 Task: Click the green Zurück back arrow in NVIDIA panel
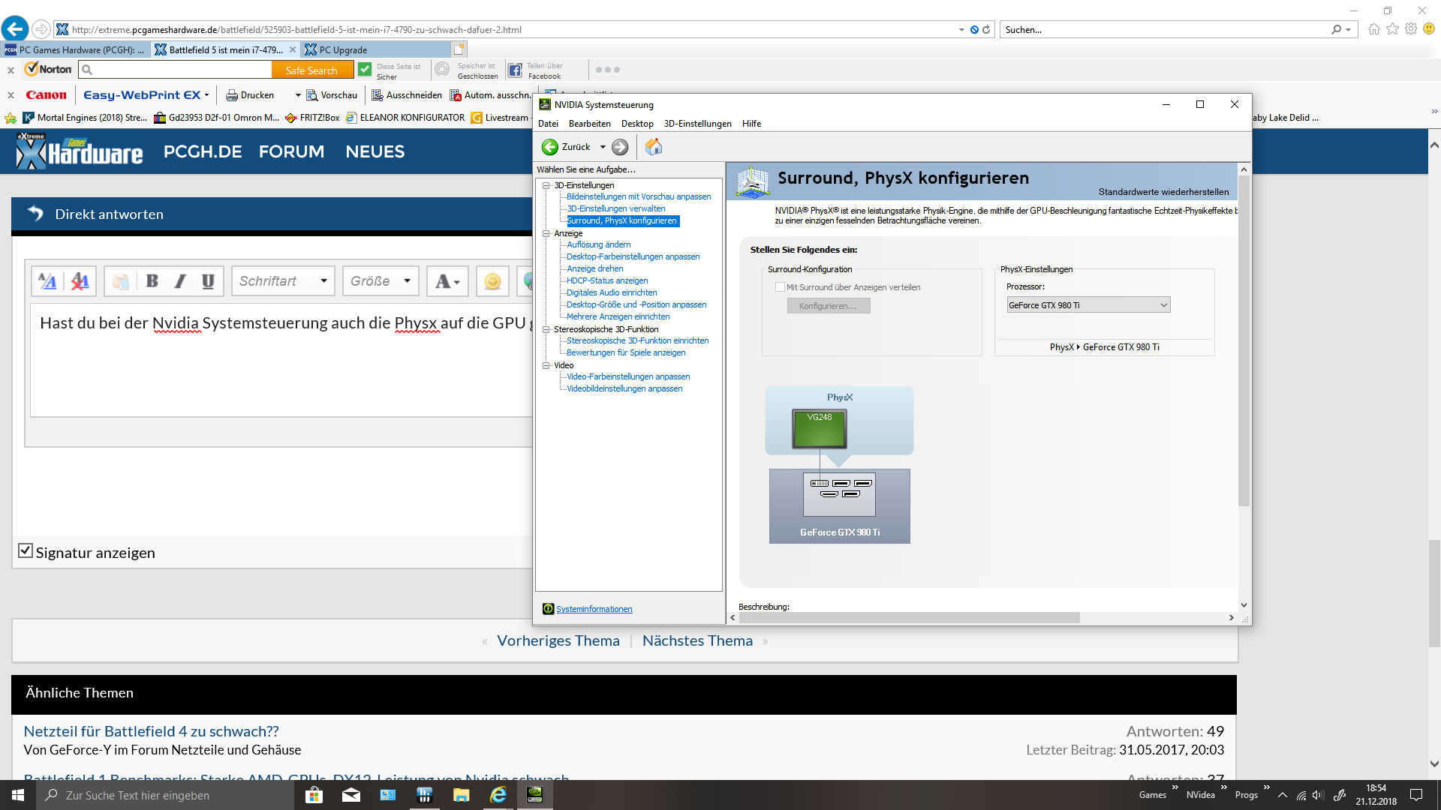coord(550,147)
